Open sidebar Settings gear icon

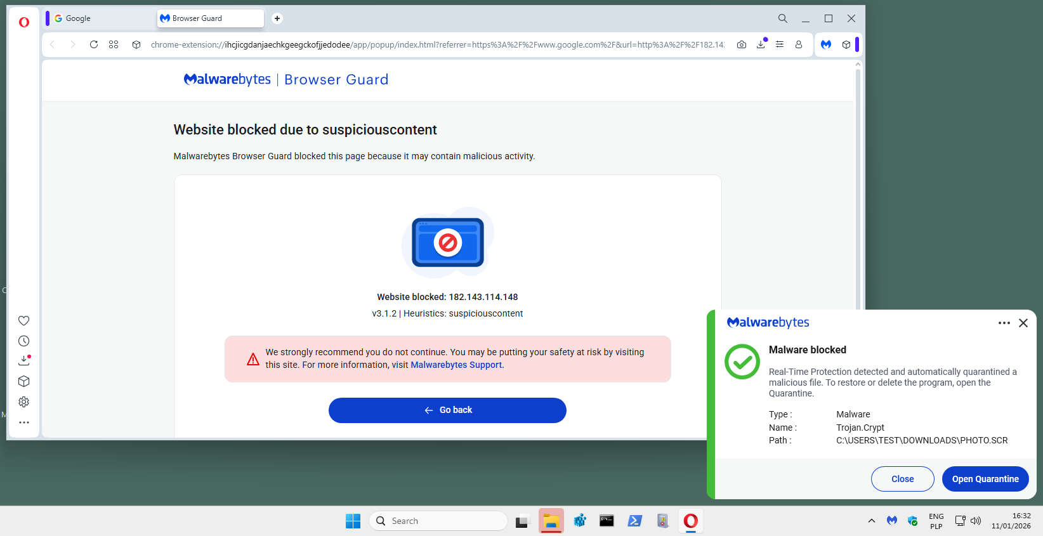click(24, 402)
